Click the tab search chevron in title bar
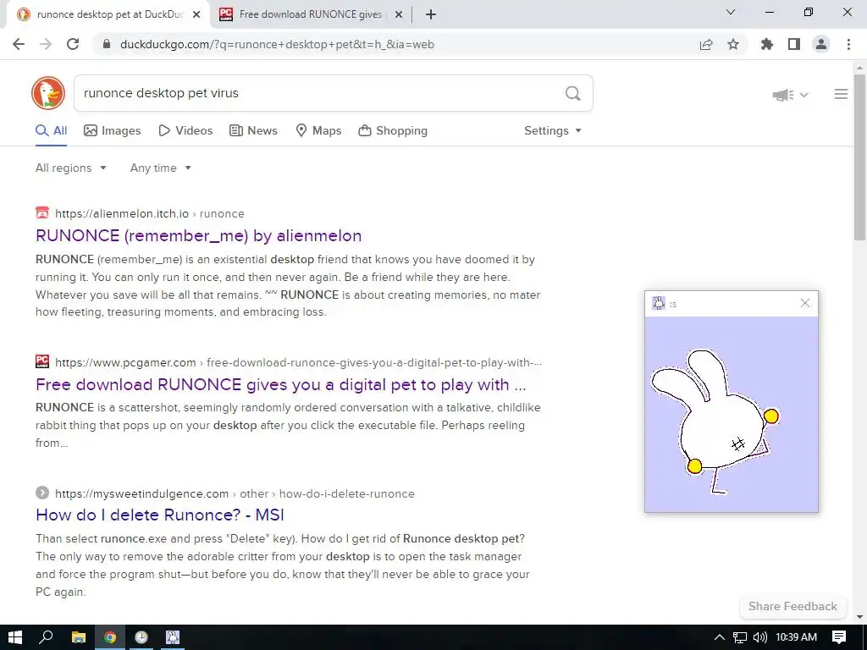This screenshot has width=867, height=650. pos(731,12)
